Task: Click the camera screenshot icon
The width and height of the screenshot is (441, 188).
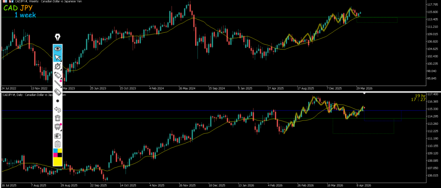Action: (x=57, y=135)
